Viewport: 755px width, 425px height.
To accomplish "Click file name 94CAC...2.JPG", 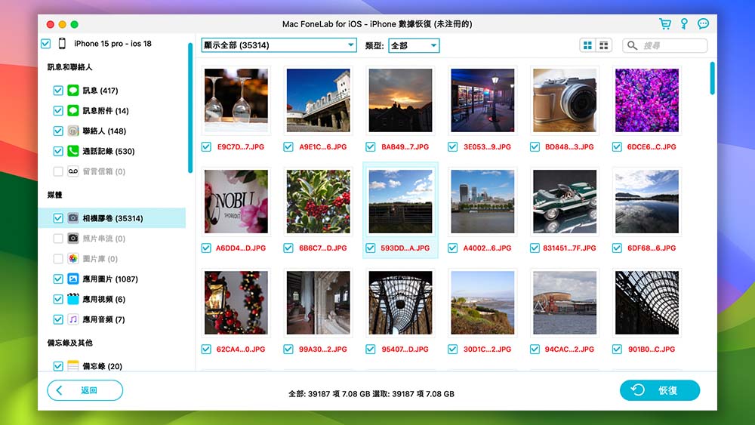I will tap(569, 349).
